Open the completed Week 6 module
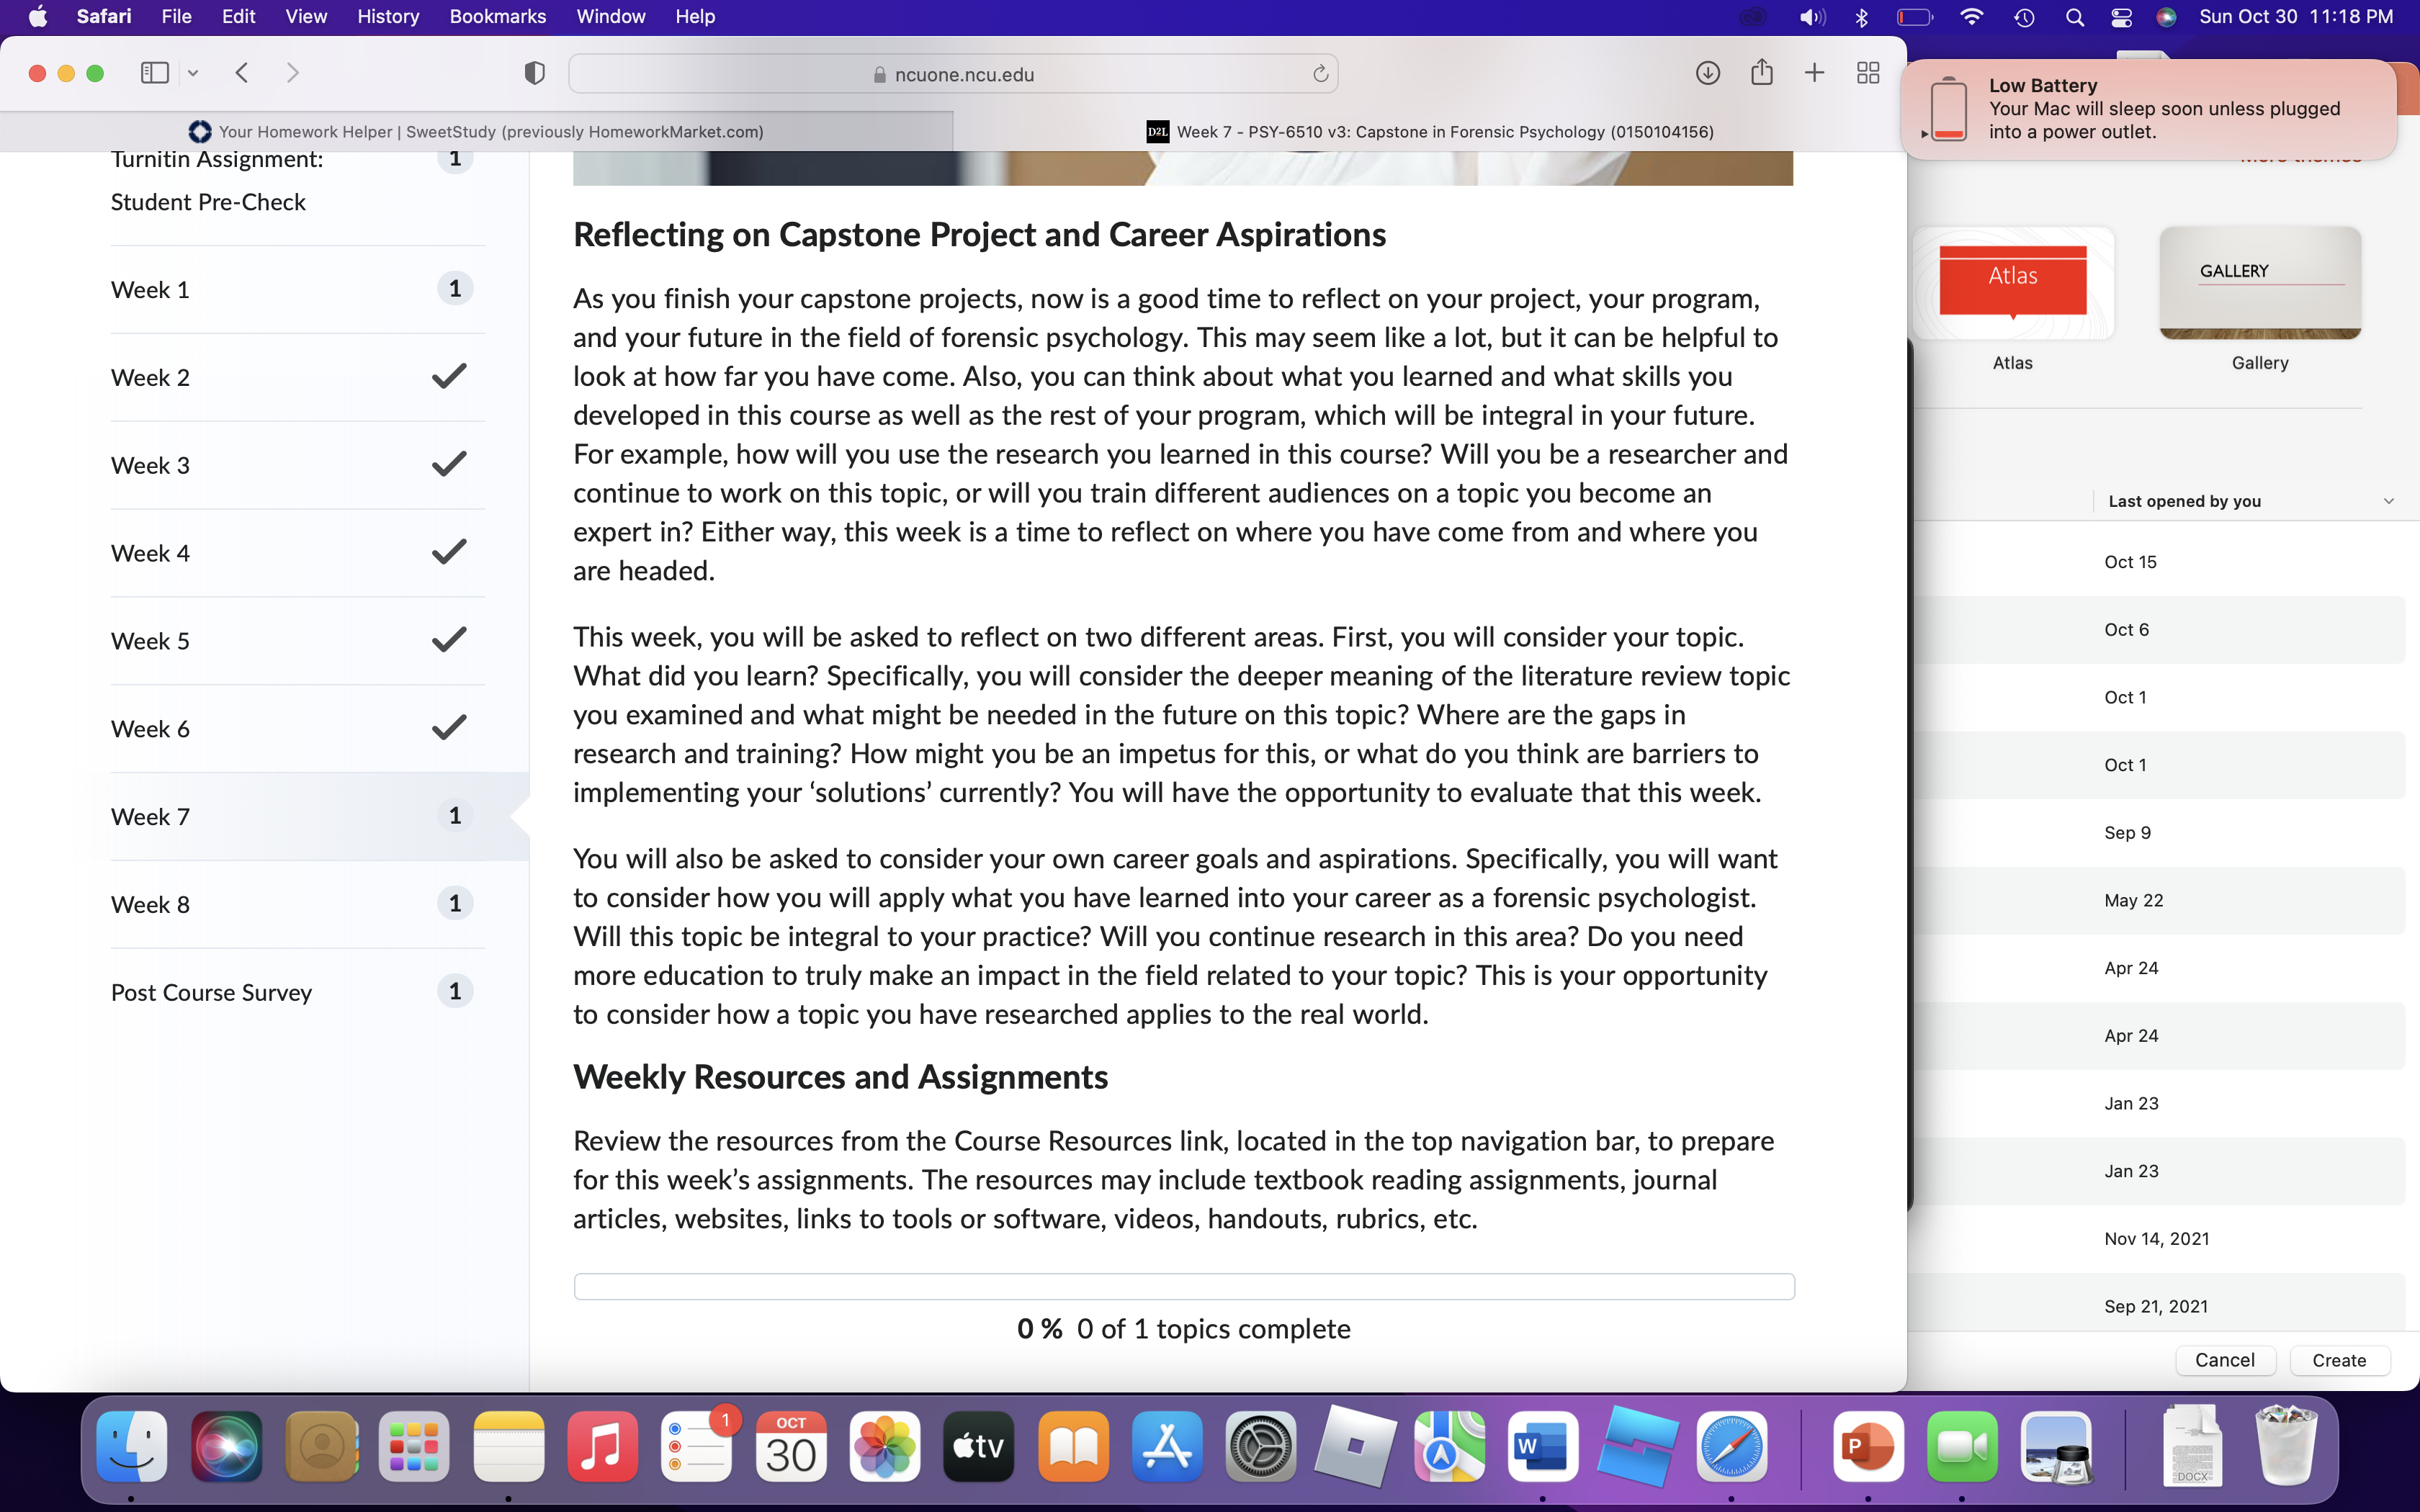The width and height of the screenshot is (2420, 1512). coord(297,729)
